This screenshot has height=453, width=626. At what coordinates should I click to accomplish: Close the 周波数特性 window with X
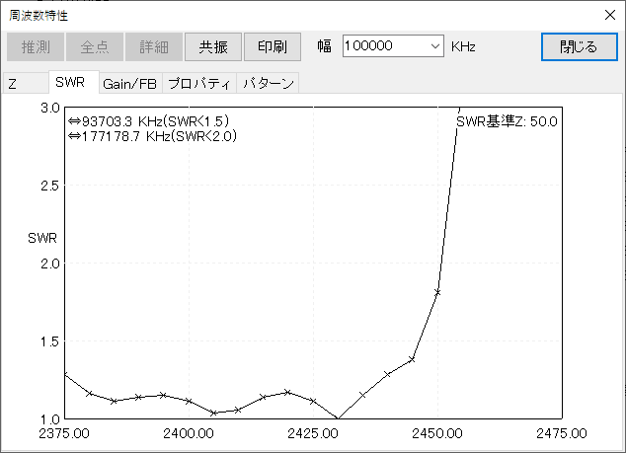click(x=607, y=15)
